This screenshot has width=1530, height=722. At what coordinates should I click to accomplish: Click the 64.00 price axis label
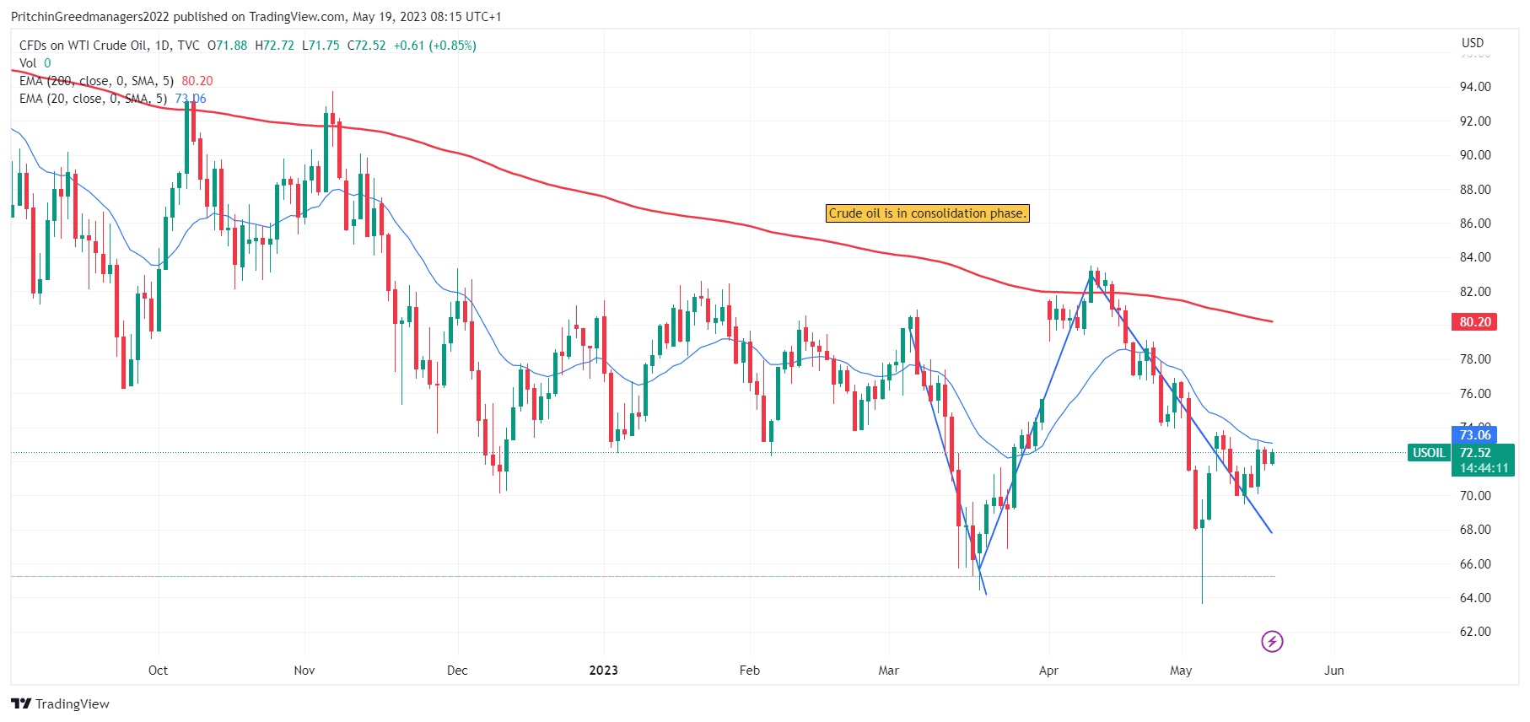[x=1475, y=598]
